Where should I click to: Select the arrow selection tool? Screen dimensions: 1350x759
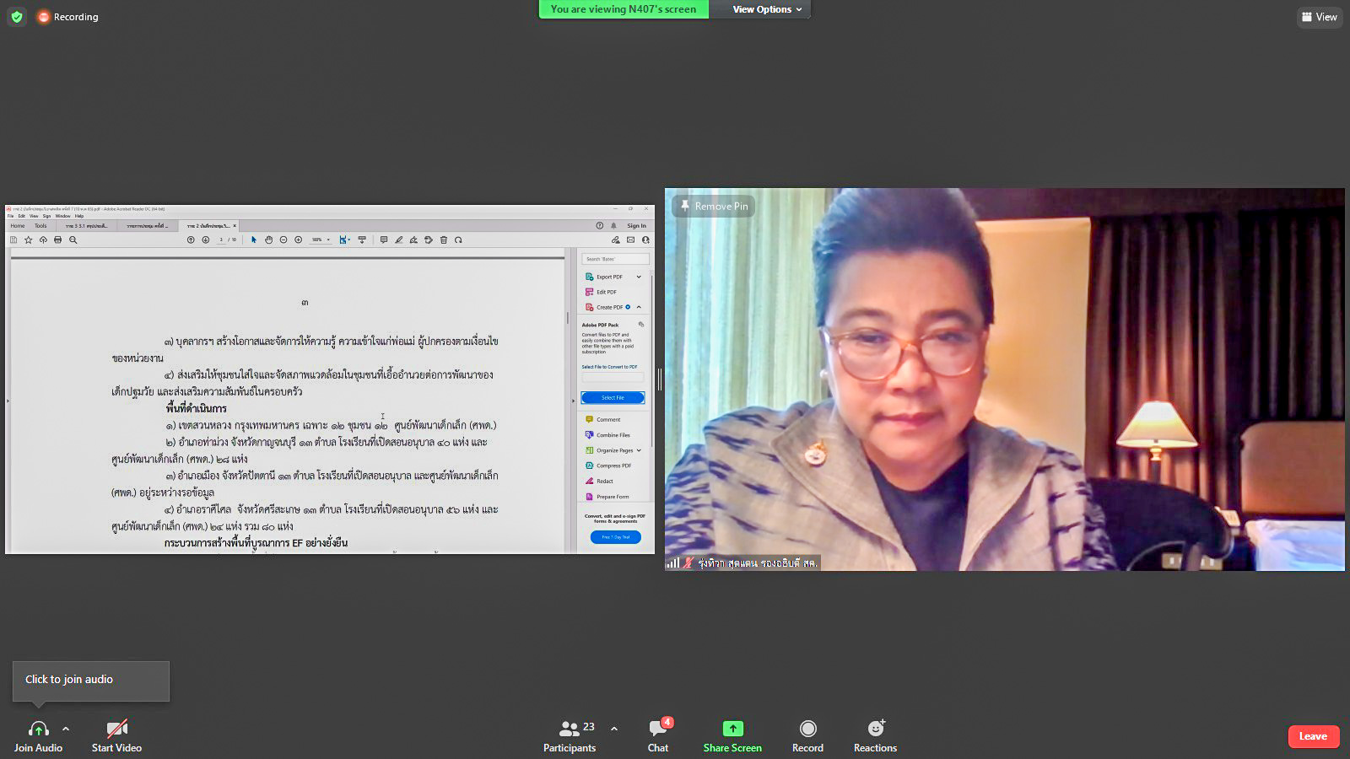(254, 240)
